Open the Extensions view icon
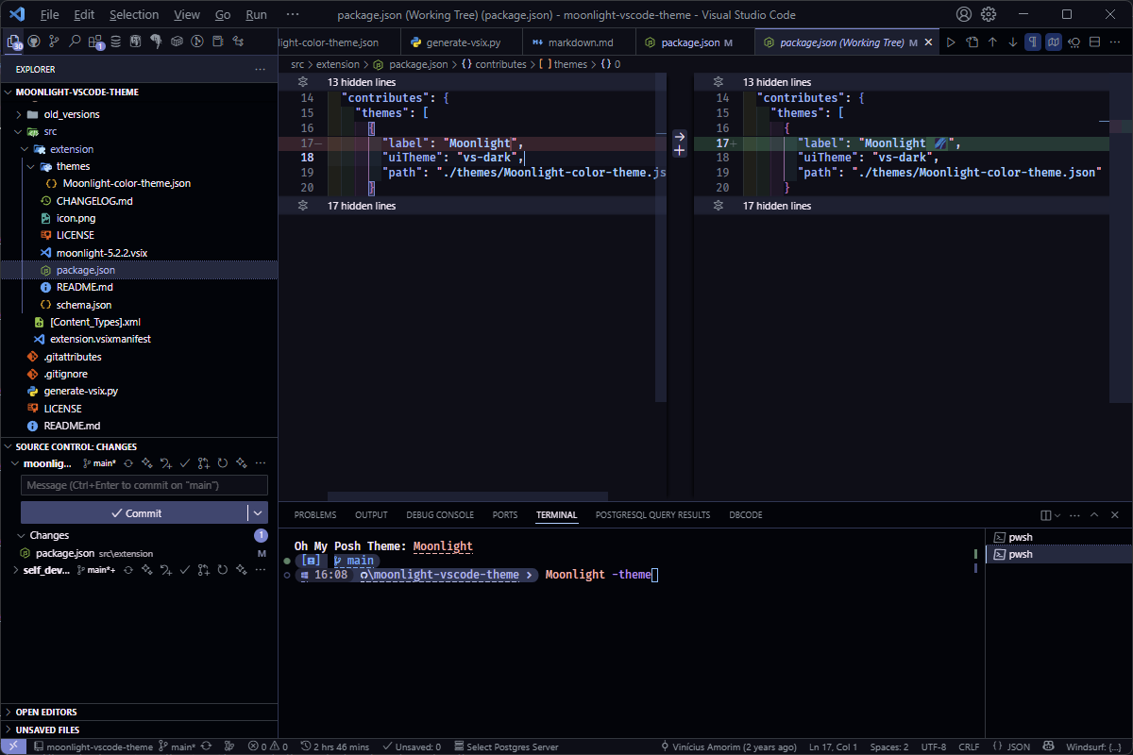 pos(95,42)
